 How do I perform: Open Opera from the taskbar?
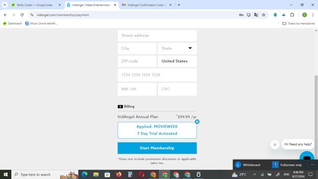pyautogui.click(x=142, y=175)
